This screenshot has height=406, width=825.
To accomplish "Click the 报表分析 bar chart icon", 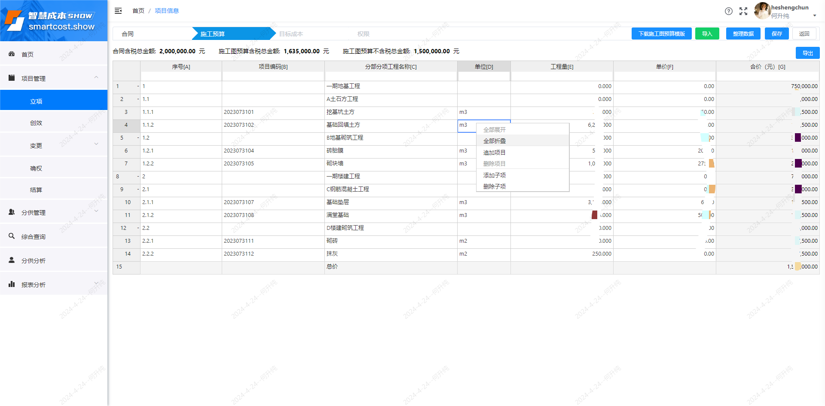I will pyautogui.click(x=12, y=284).
